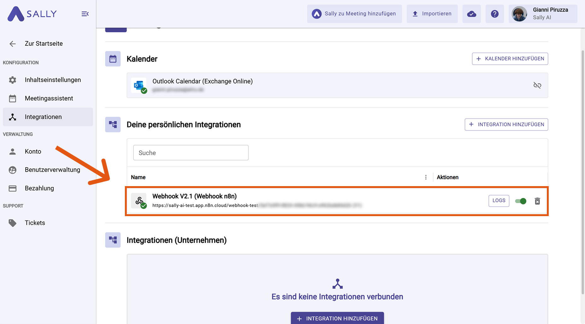This screenshot has height=324, width=585.
Task: Click the page vertical scrollbar
Action: click(x=582, y=170)
